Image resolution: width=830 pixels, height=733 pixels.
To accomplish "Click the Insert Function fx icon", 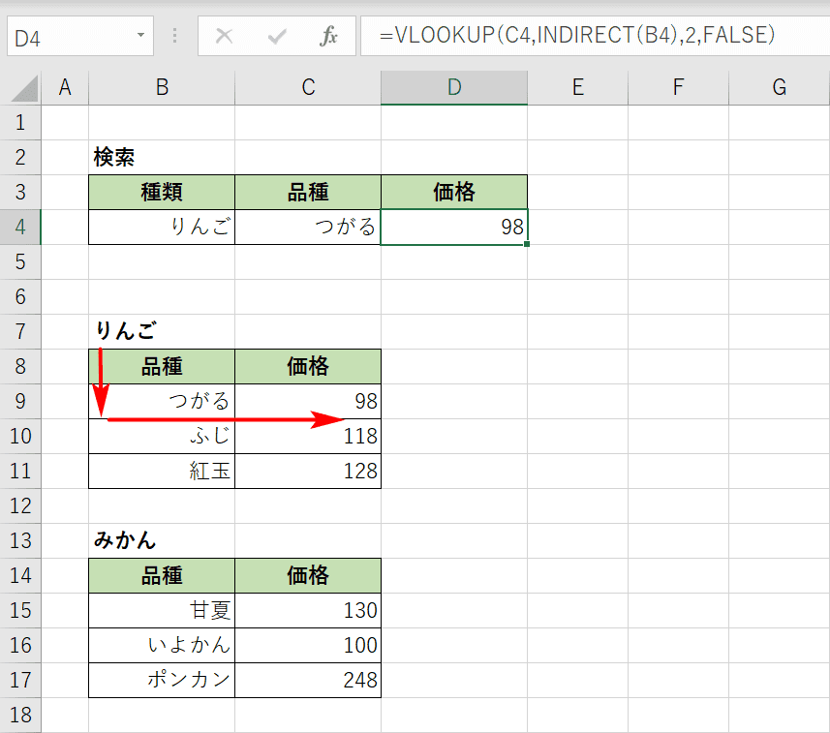I will (328, 36).
